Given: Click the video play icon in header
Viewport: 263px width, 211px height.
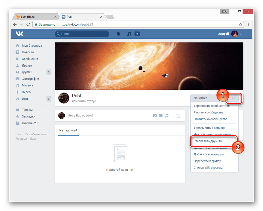Looking at the screenshot, I should click(x=137, y=34).
